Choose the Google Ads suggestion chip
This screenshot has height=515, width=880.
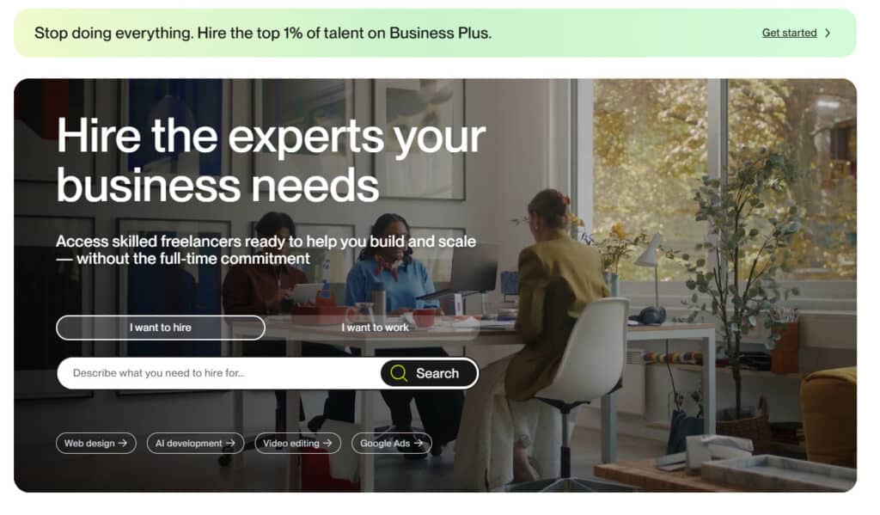392,443
